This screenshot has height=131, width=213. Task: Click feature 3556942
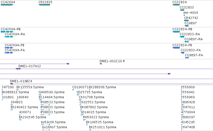coord(181,95)
